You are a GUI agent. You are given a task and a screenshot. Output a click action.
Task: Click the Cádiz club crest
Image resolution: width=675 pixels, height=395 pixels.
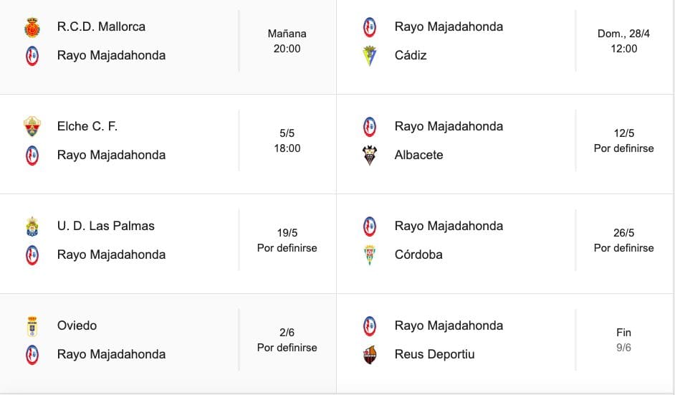click(369, 56)
